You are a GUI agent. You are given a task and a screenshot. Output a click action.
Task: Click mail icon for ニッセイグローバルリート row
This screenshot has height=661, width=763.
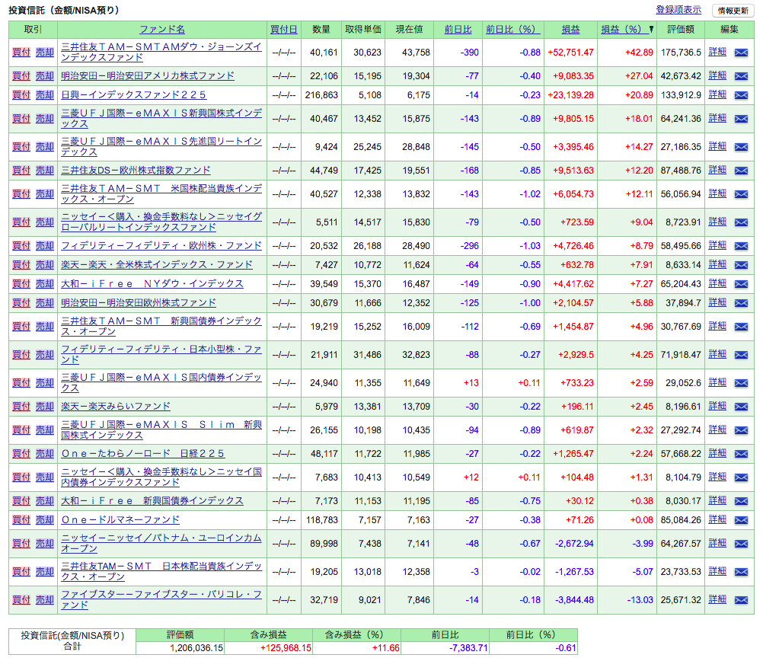(741, 222)
